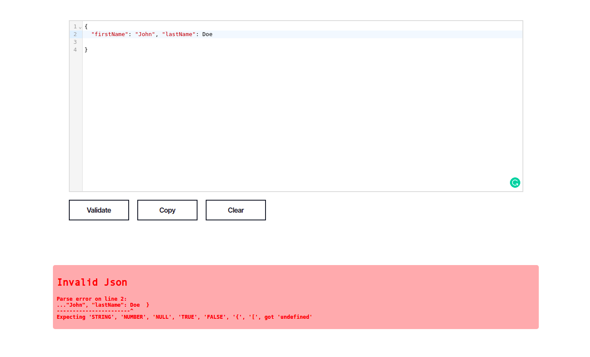The width and height of the screenshot is (590, 357).
Task: Click the caret marker under the error snippet
Action: pyautogui.click(x=131, y=309)
